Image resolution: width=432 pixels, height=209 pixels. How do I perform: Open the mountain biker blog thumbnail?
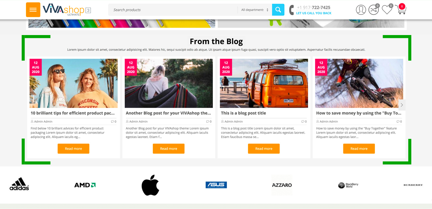pos(359,84)
